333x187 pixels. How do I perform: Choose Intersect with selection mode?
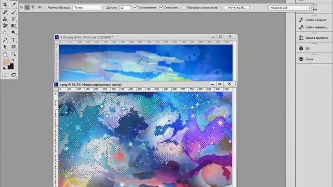click(x=40, y=7)
